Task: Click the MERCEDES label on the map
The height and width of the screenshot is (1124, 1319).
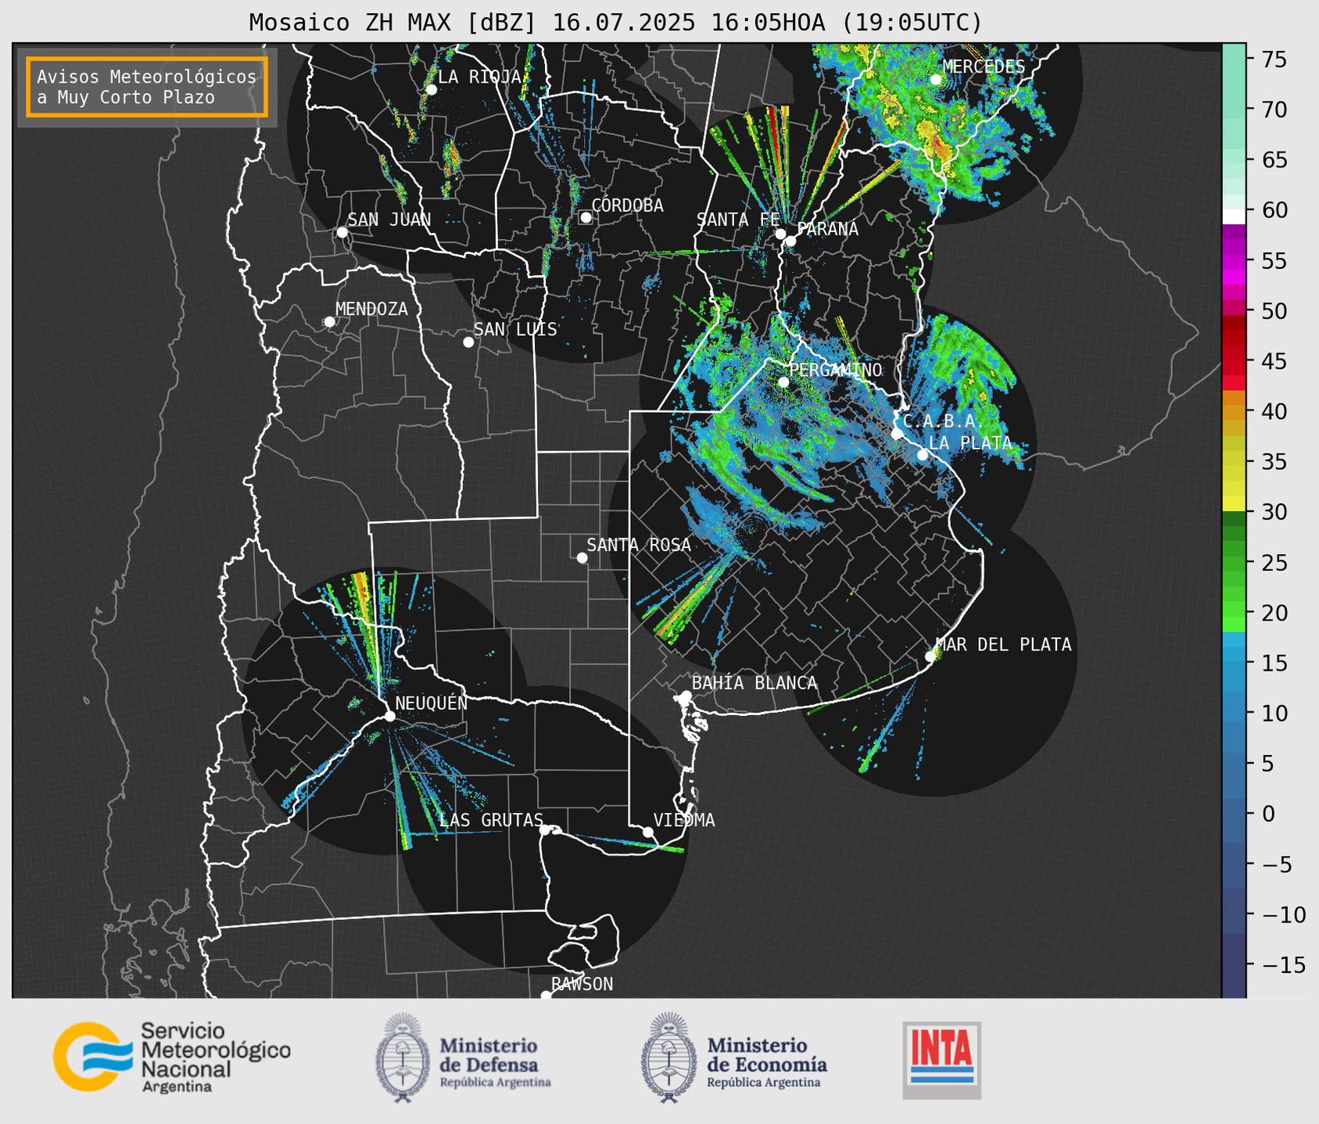Action: click(984, 67)
